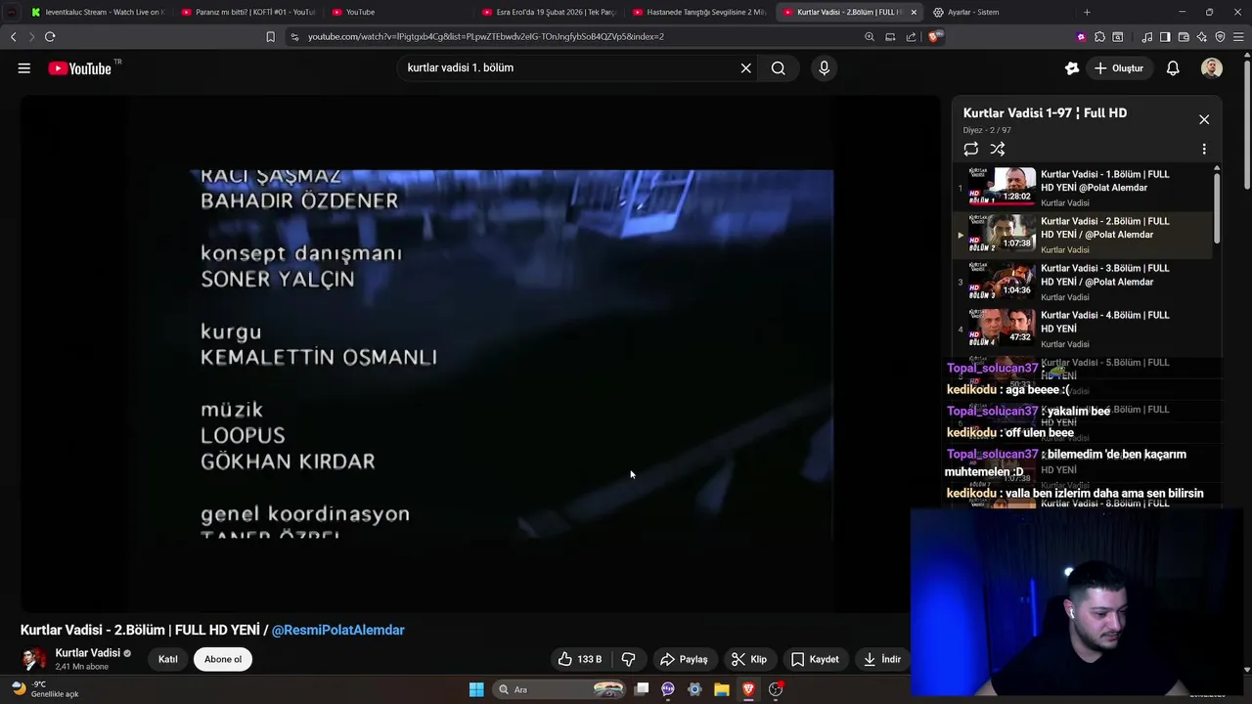
Task: Share the video via Paylaş
Action: click(684, 659)
